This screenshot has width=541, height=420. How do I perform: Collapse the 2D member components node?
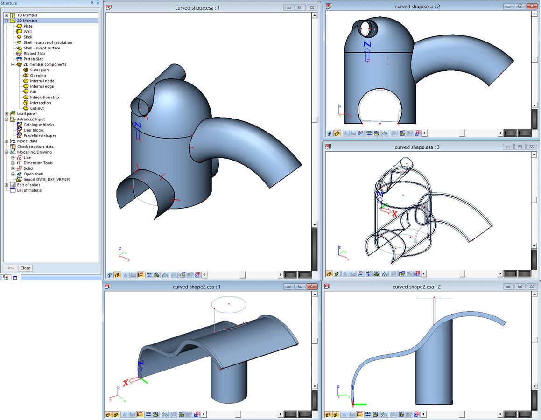13,64
